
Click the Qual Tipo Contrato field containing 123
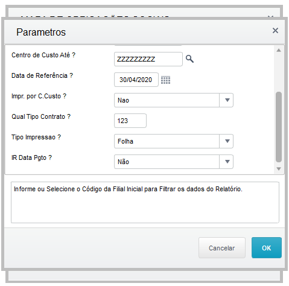130,121
